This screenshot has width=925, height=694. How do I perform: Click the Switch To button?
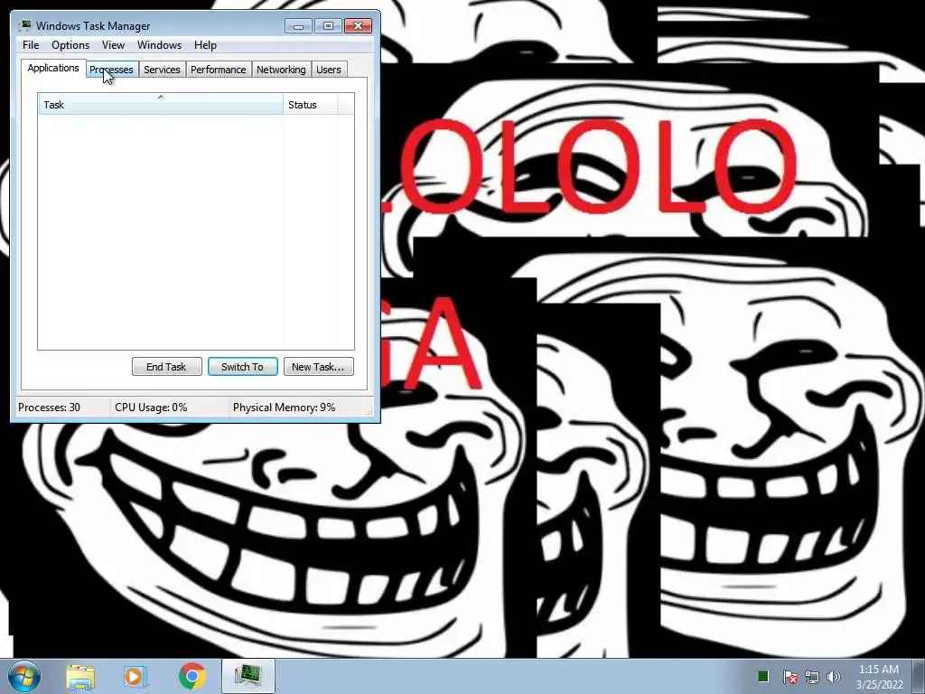tap(242, 367)
